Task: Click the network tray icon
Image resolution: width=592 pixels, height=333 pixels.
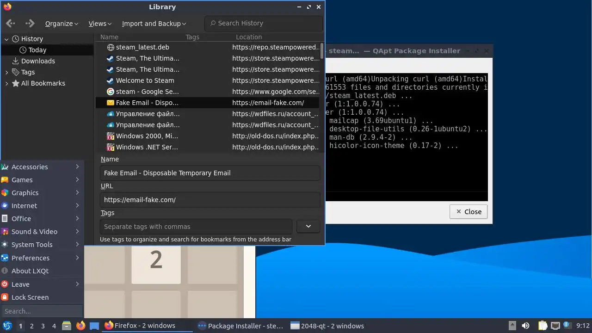Action: click(555, 326)
